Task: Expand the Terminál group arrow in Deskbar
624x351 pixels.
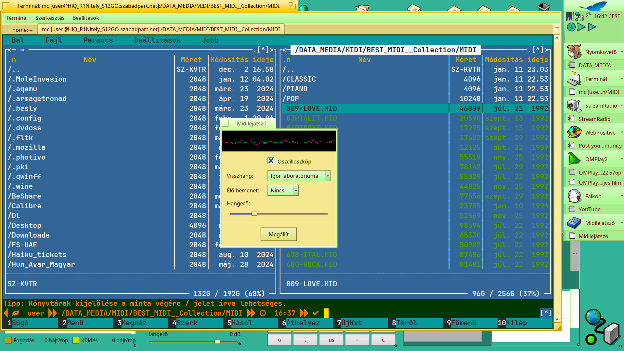Action: click(x=621, y=79)
